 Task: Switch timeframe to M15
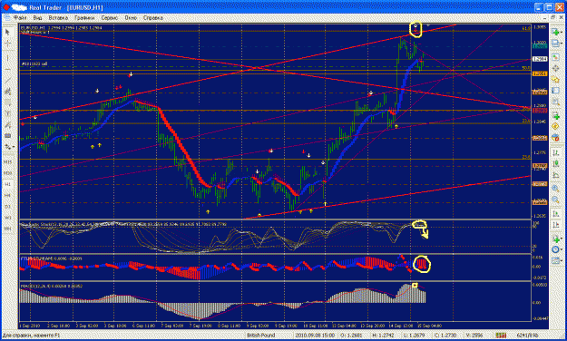pos(7,162)
